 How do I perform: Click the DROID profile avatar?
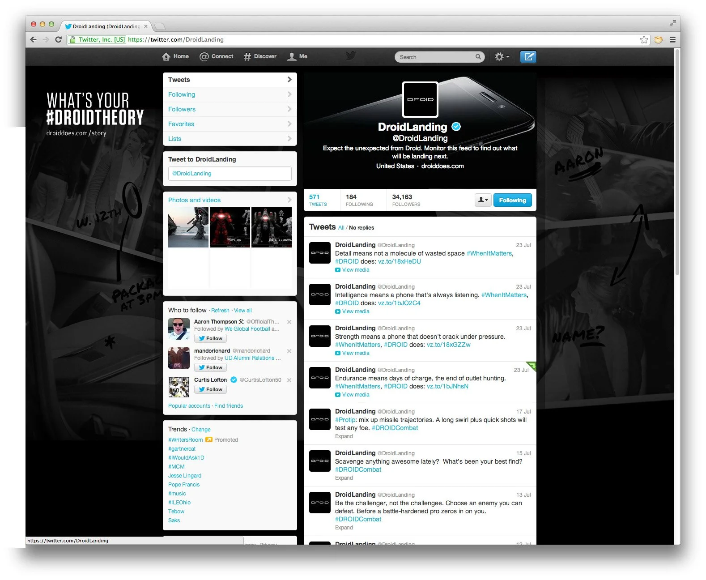click(x=420, y=99)
